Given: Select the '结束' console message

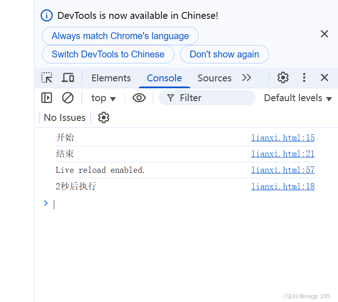Looking at the screenshot, I should [x=65, y=154].
